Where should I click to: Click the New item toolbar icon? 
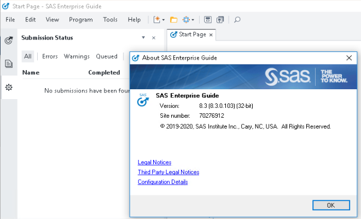point(156,20)
